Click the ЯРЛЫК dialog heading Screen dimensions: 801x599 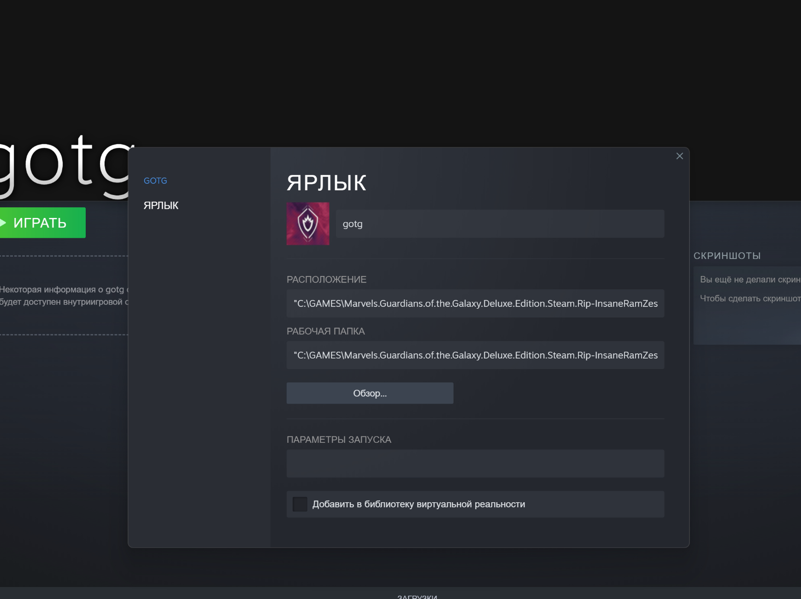coord(326,183)
